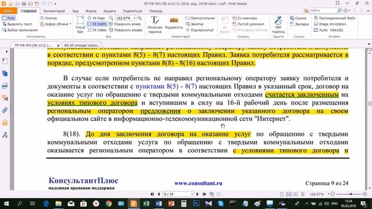Switch to Fit Page view
Image resolution: width=372 pixels, height=209 pixels.
96,18
